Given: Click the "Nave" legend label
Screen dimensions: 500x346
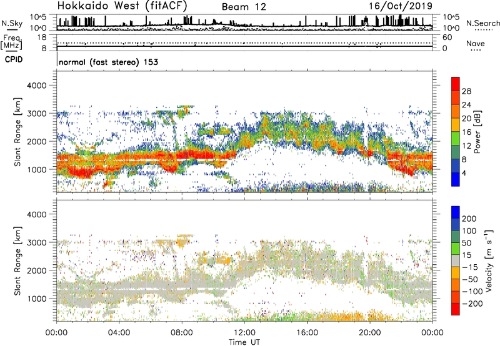Looking at the screenshot, I should [x=476, y=43].
